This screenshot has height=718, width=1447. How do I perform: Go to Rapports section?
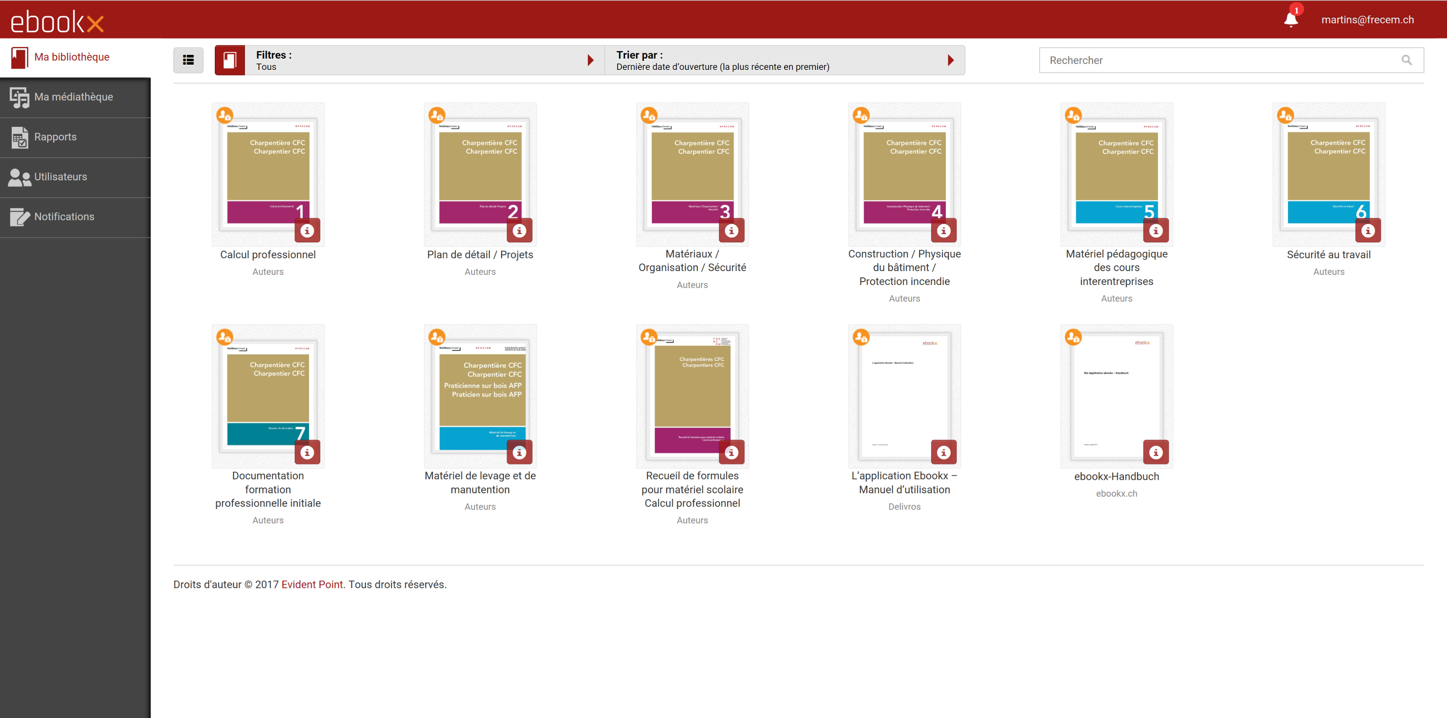point(55,137)
